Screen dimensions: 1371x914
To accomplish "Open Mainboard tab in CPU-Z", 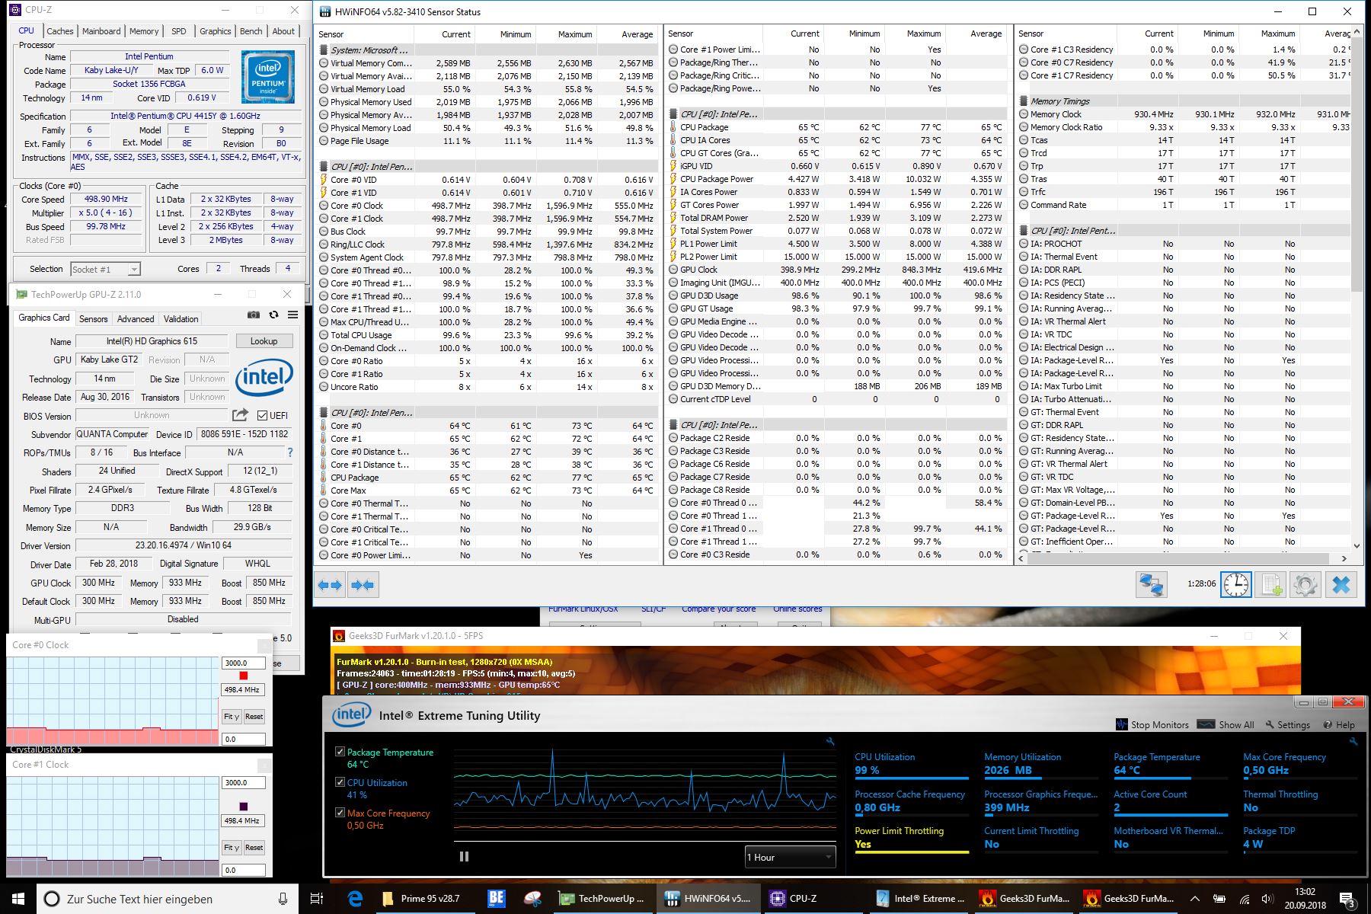I will click(x=101, y=31).
